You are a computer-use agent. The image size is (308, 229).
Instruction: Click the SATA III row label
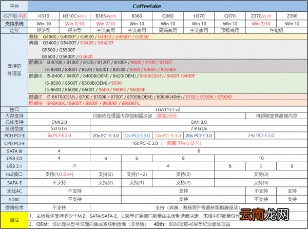[x=14, y=151]
